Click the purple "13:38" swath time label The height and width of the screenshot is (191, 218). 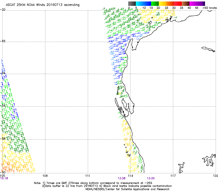[x=121, y=178]
